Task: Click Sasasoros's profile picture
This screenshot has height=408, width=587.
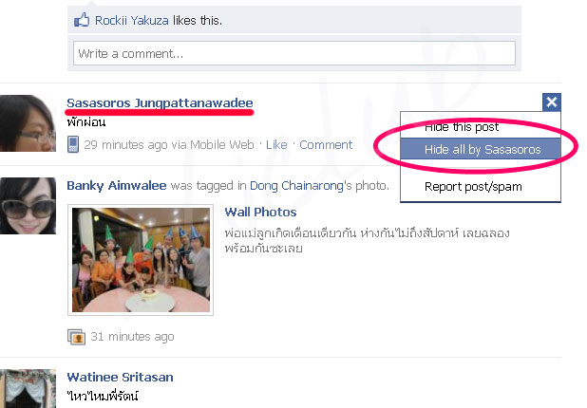Action: pyautogui.click(x=28, y=123)
